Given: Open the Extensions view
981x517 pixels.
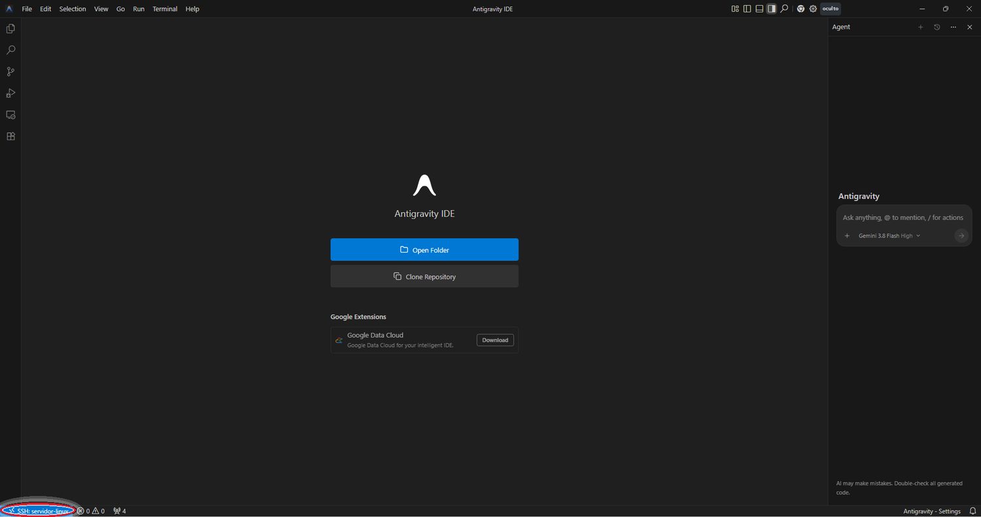Looking at the screenshot, I should click(10, 137).
